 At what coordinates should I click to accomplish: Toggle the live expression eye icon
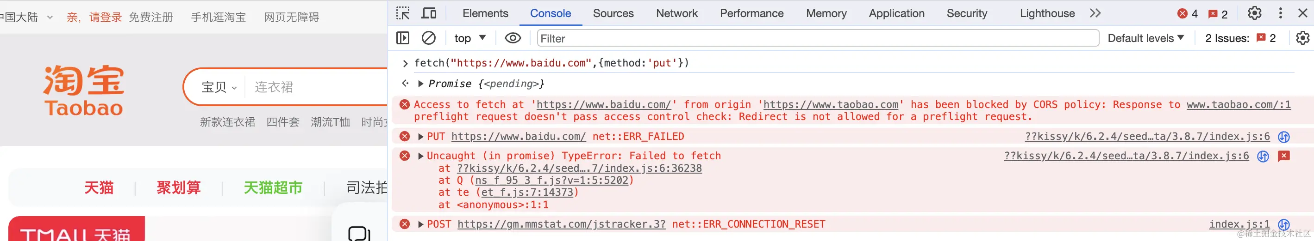(513, 38)
